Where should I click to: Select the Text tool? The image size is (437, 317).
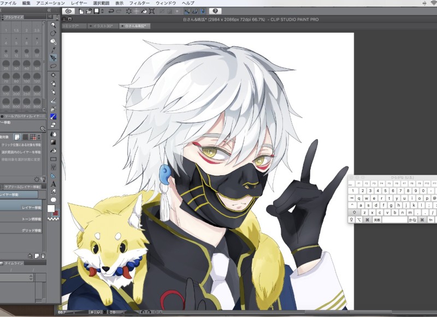[53, 184]
